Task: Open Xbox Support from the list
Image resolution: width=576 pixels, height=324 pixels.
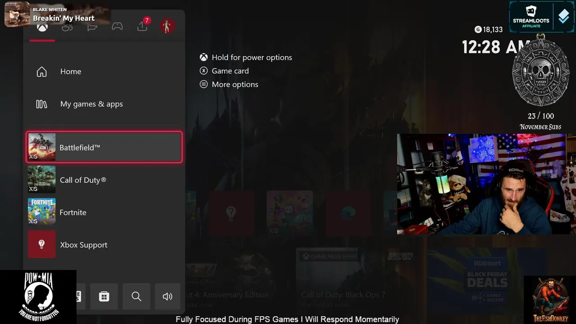Action: click(104, 244)
